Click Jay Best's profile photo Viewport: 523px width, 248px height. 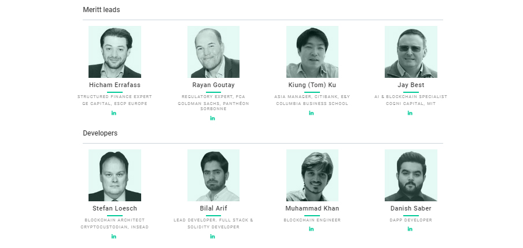tap(411, 52)
